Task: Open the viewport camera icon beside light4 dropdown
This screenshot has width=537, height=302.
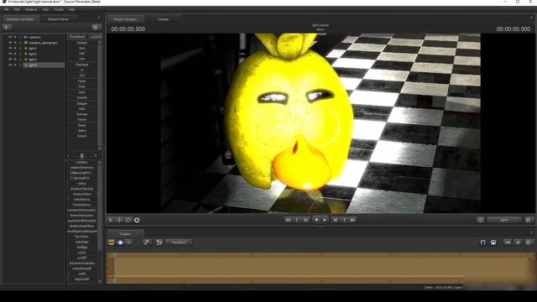Action: point(480,220)
